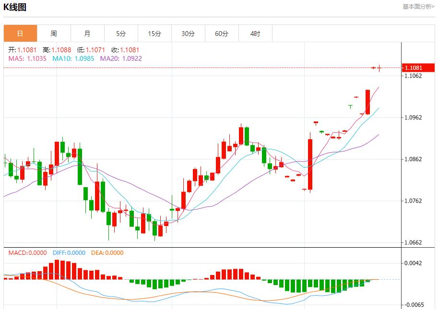Select the 60分 interval tab

tap(222, 34)
